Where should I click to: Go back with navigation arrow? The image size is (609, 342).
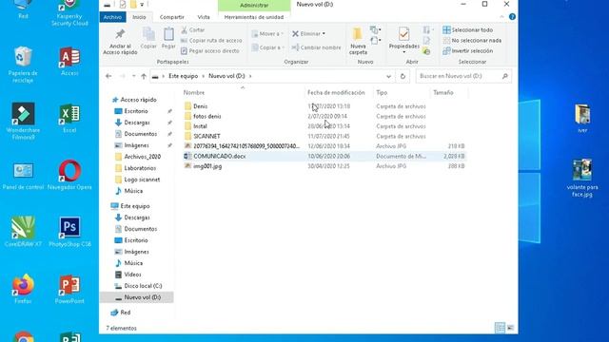[108, 76]
